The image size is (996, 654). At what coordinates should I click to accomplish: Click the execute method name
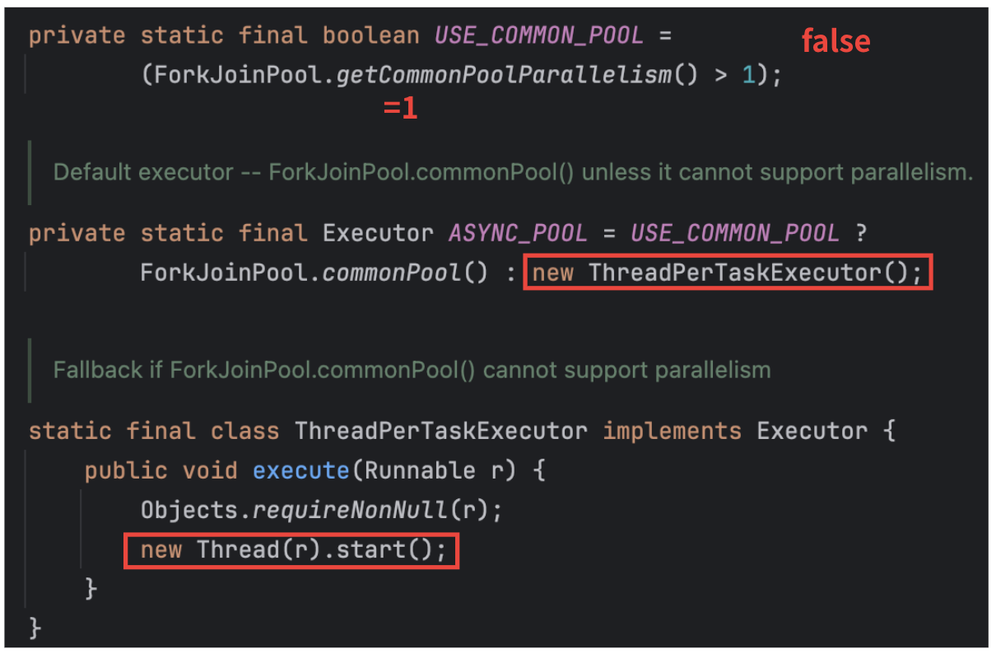pos(300,470)
